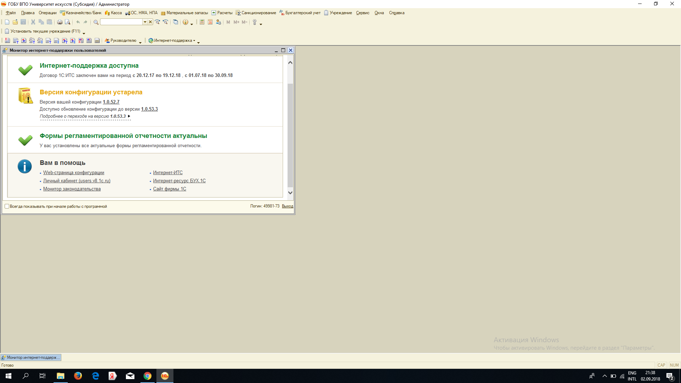681x383 pixels.
Task: Click the wrench settings icon
Action: click(x=255, y=22)
